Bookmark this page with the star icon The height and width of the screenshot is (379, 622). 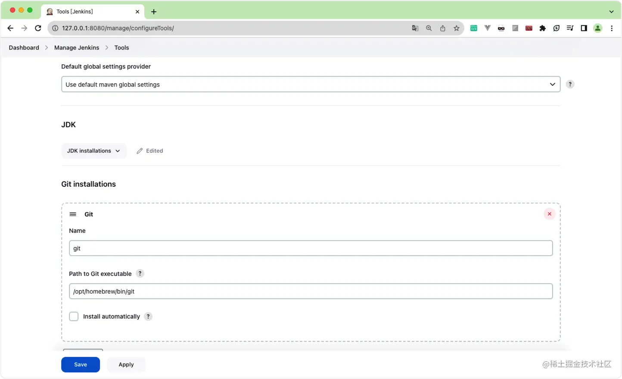tap(457, 28)
